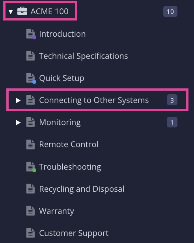The height and width of the screenshot is (243, 194).
Task: Click the Customer Support document icon
Action: point(30,233)
